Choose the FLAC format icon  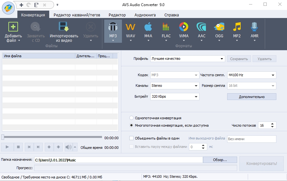[x=166, y=27]
